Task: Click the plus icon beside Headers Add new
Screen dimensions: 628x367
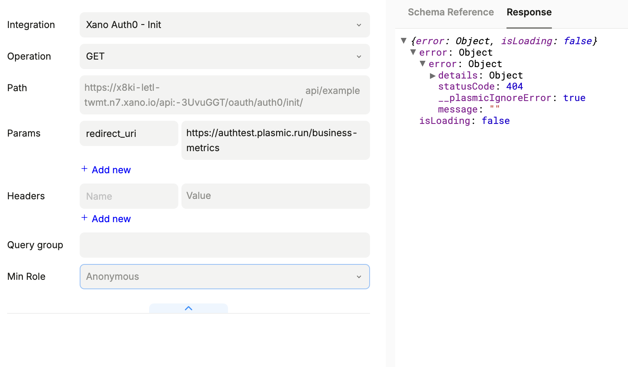Action: pyautogui.click(x=84, y=218)
